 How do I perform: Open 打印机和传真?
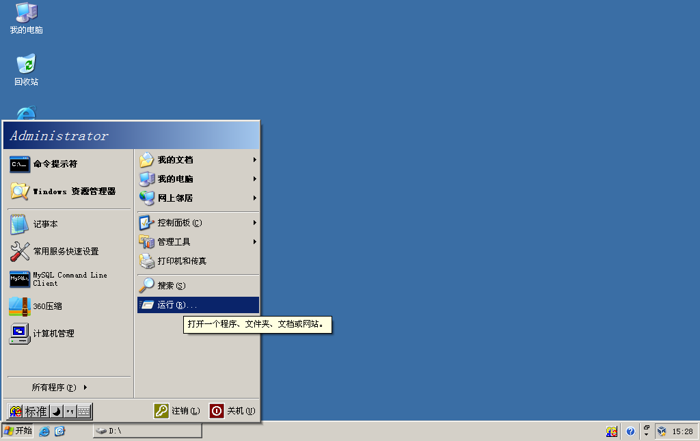coord(198,260)
